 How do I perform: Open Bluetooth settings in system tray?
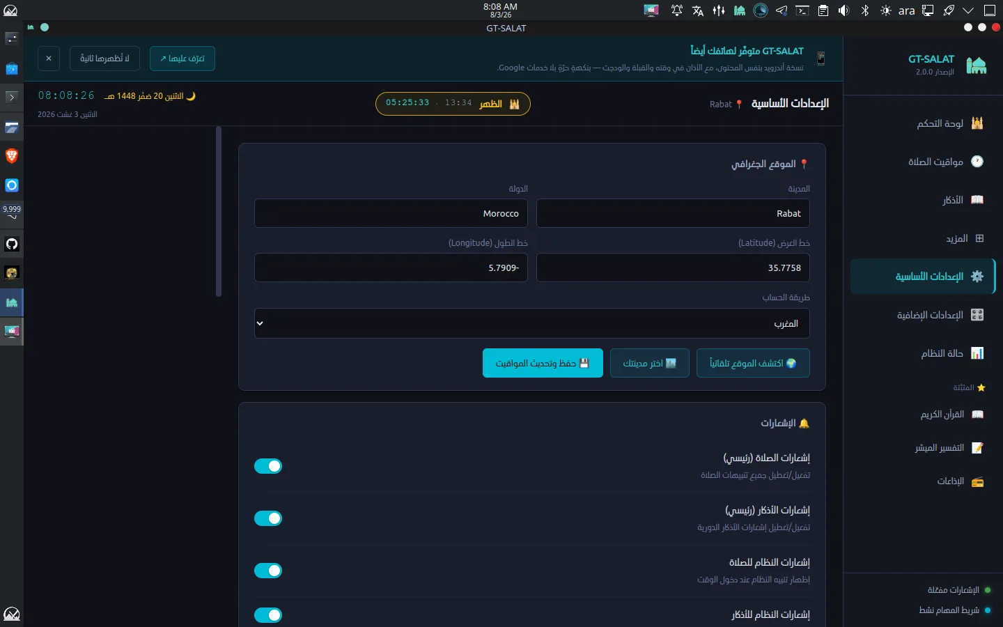(865, 10)
